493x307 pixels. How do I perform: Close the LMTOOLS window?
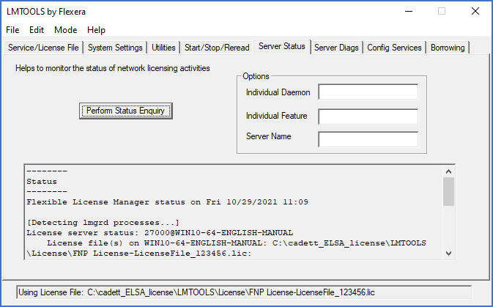pos(475,11)
